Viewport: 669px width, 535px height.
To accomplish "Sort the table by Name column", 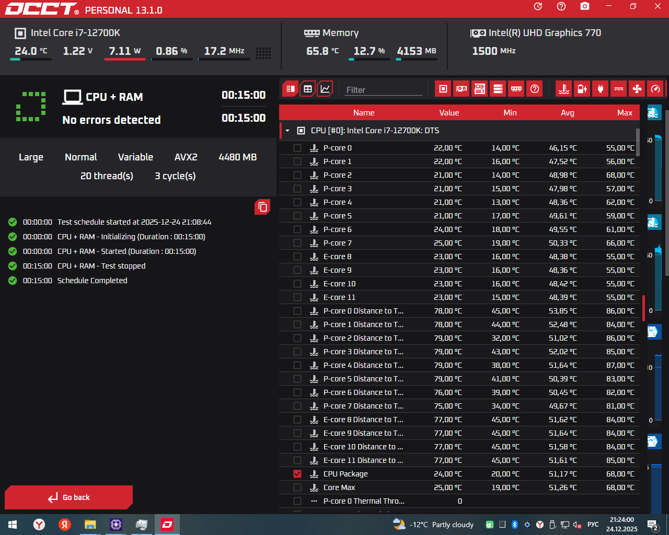I will (x=364, y=113).
